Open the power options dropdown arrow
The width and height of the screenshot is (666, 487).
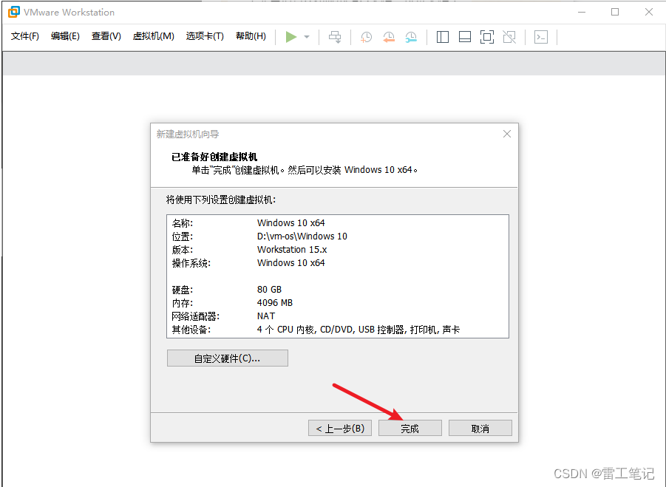[x=307, y=37]
